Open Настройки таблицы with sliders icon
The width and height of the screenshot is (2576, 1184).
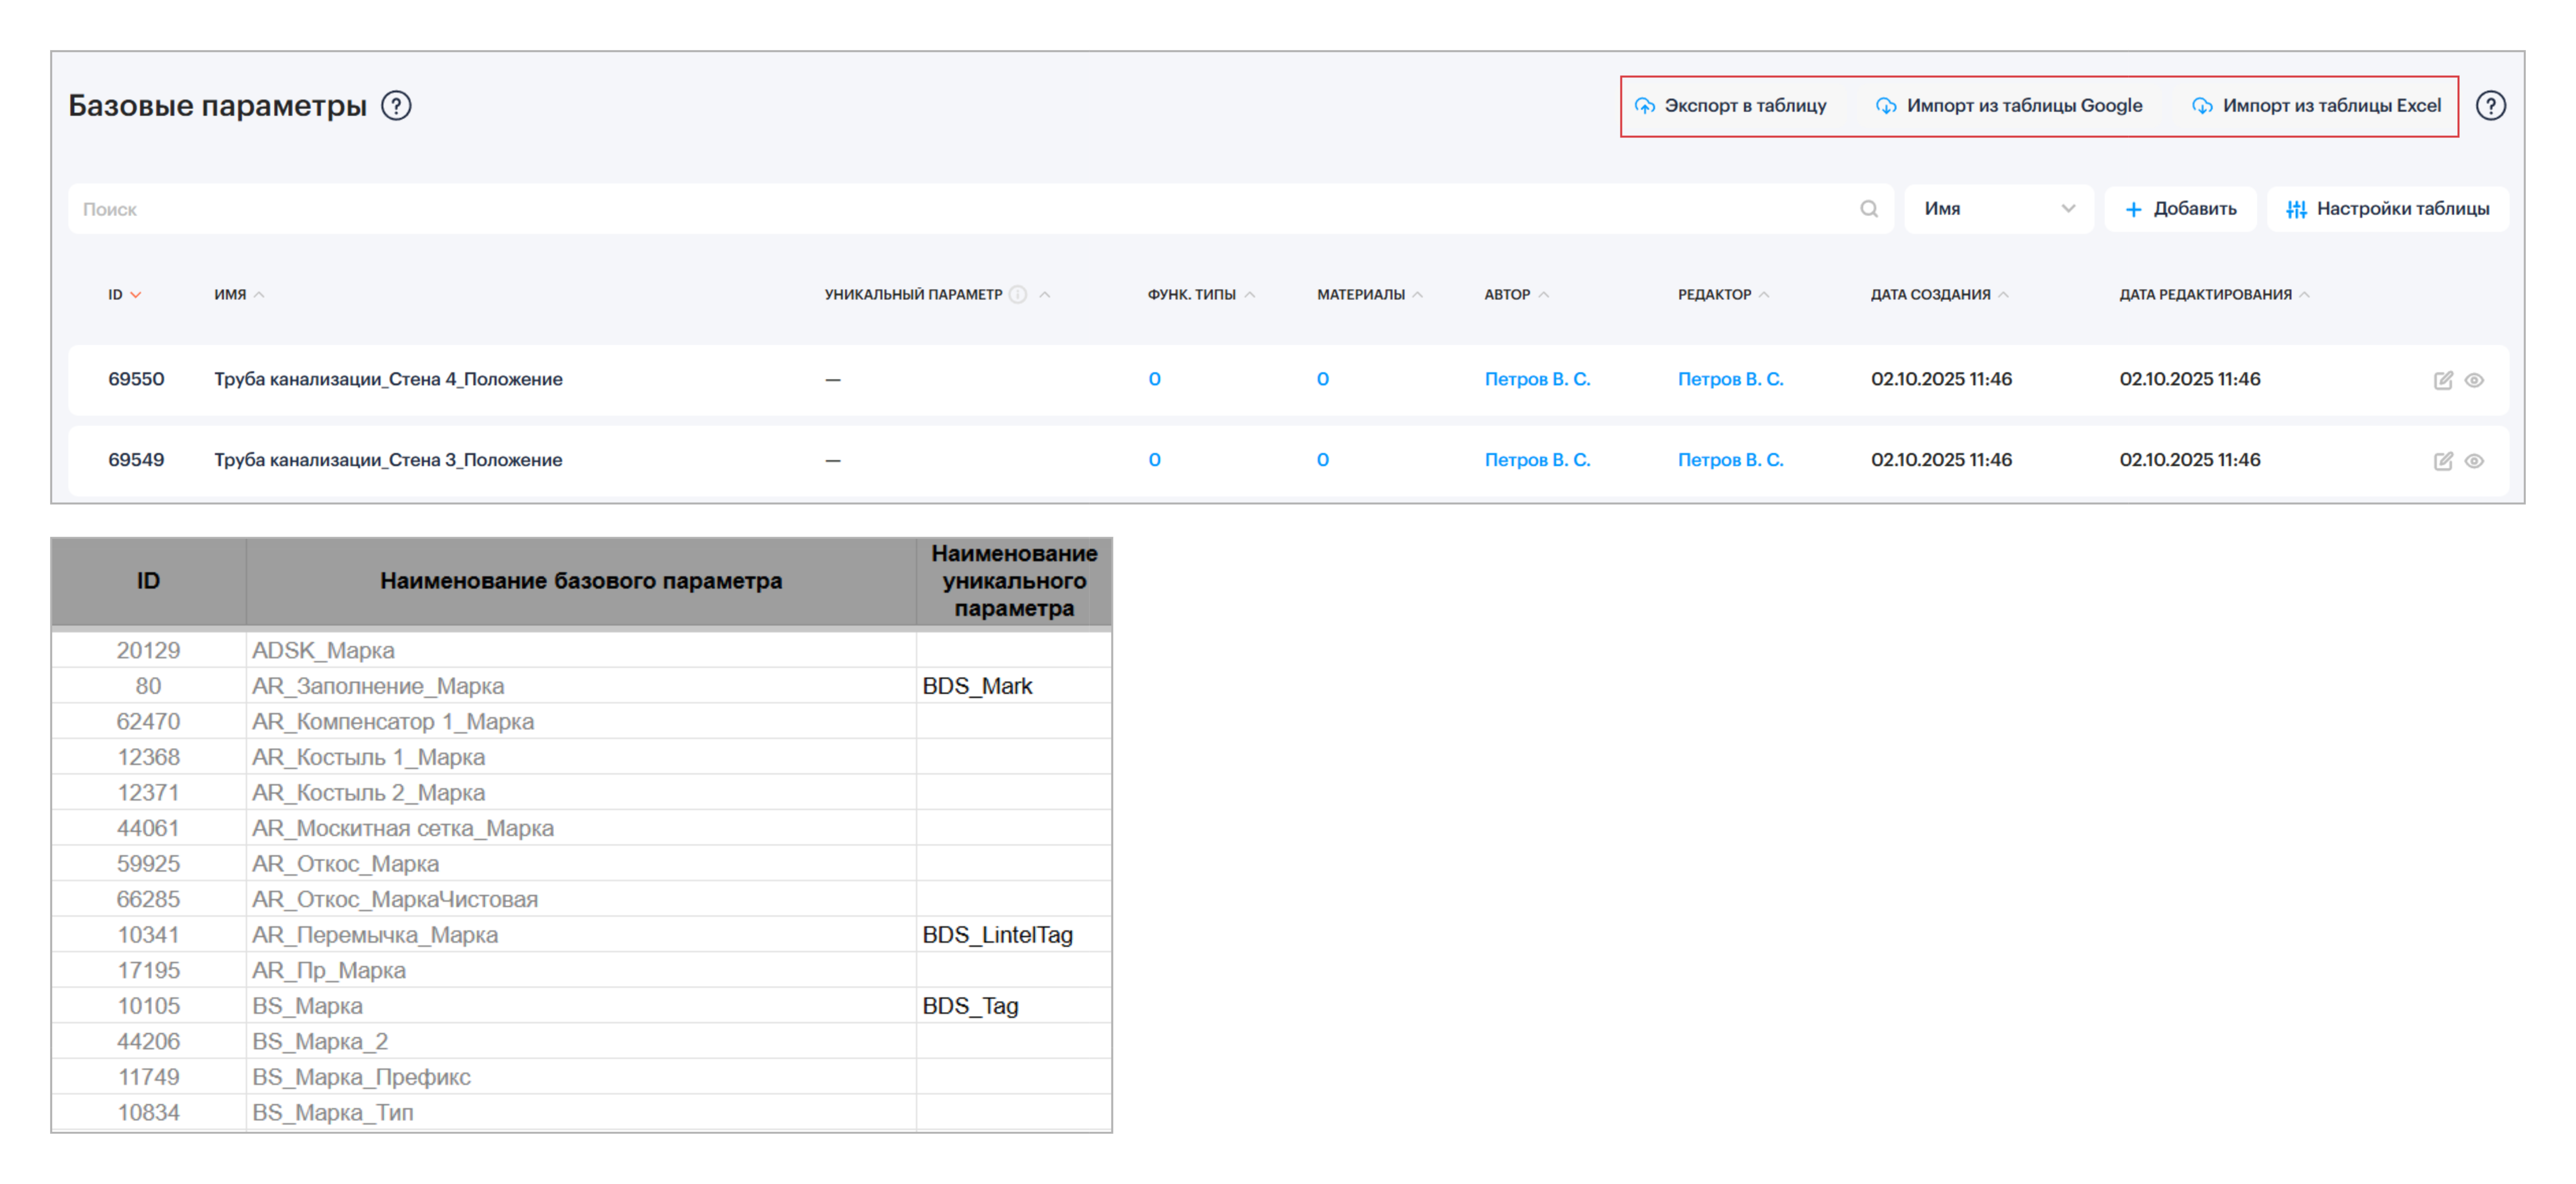(x=2387, y=209)
